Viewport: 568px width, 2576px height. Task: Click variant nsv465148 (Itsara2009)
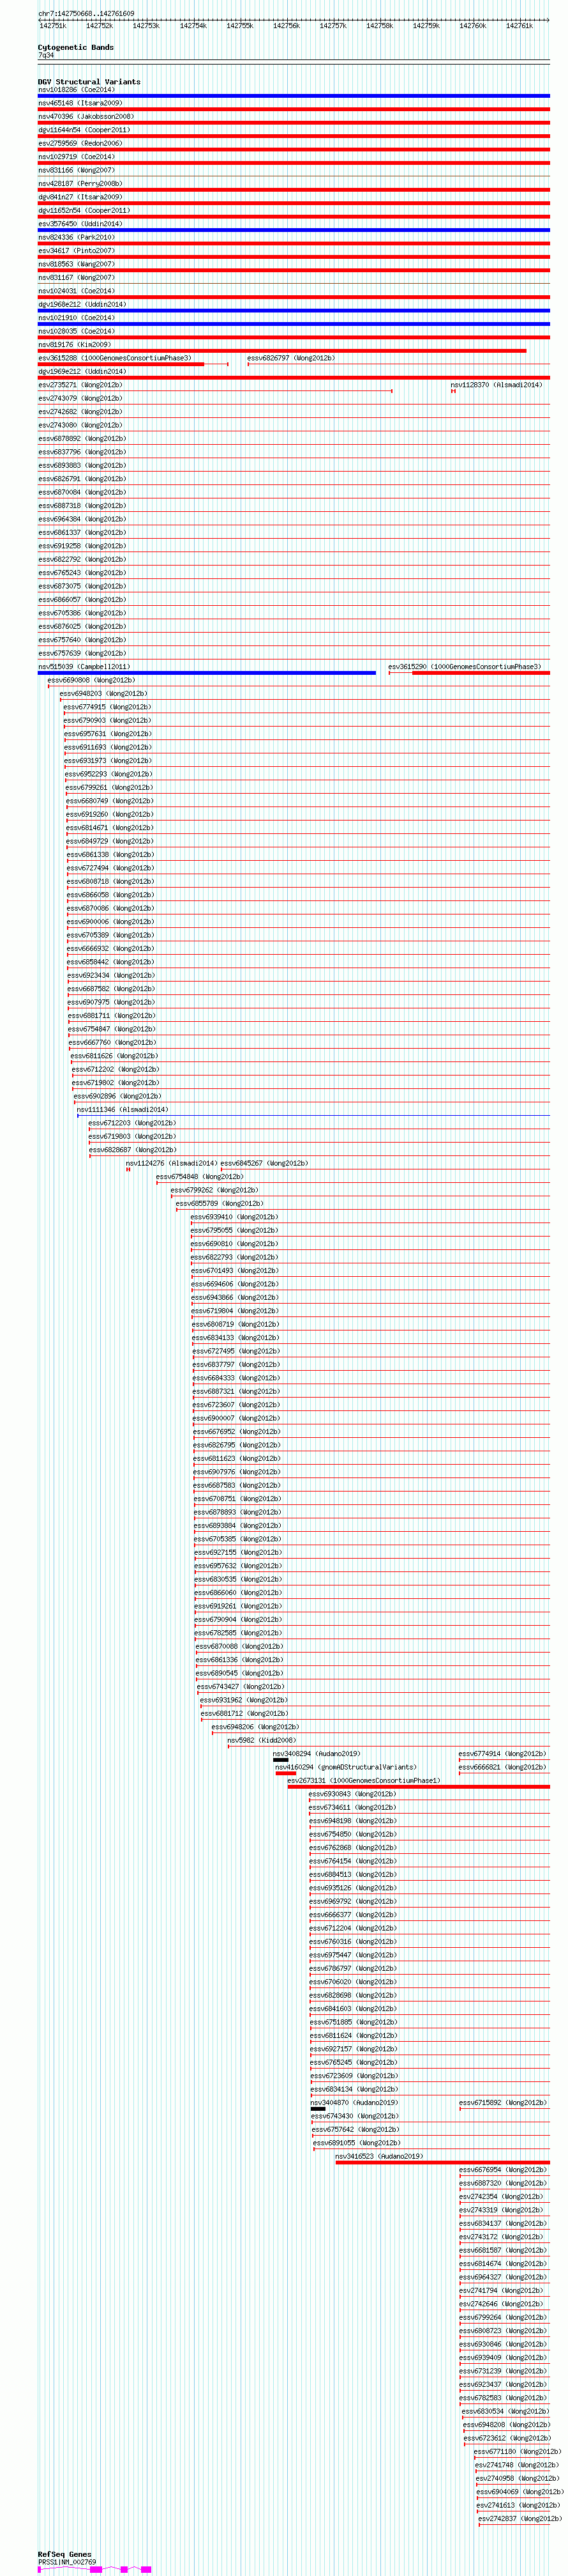coord(80,103)
